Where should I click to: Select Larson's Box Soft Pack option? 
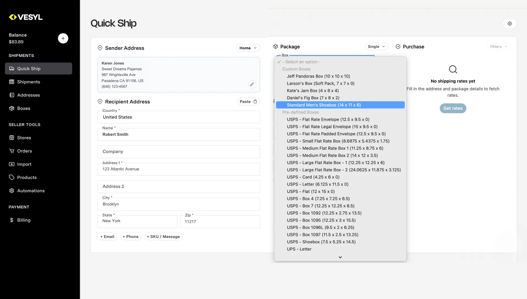[x=340, y=83]
